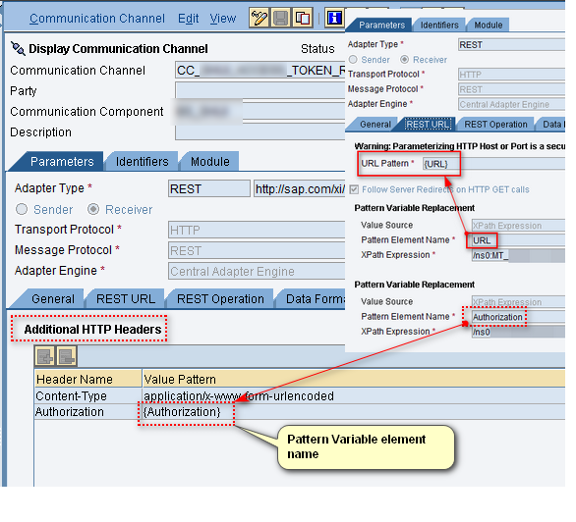This screenshot has width=576, height=522.
Task: Click the blue information icon in toolbar
Action: 334,18
